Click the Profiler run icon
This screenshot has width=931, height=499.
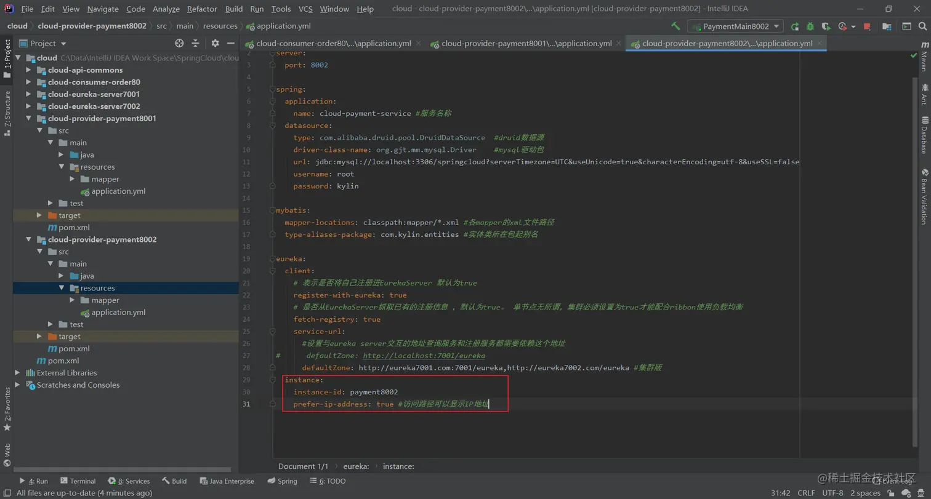click(x=842, y=26)
